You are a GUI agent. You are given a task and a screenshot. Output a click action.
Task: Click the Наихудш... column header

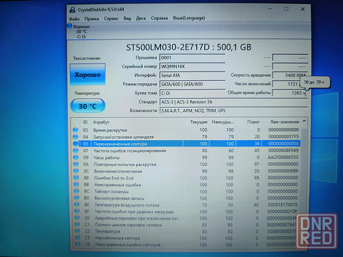[x=223, y=122]
